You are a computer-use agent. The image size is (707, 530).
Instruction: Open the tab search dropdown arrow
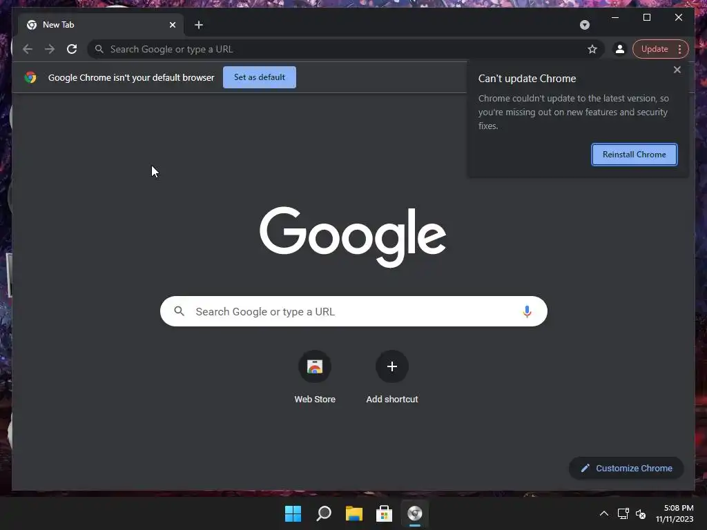coord(584,25)
